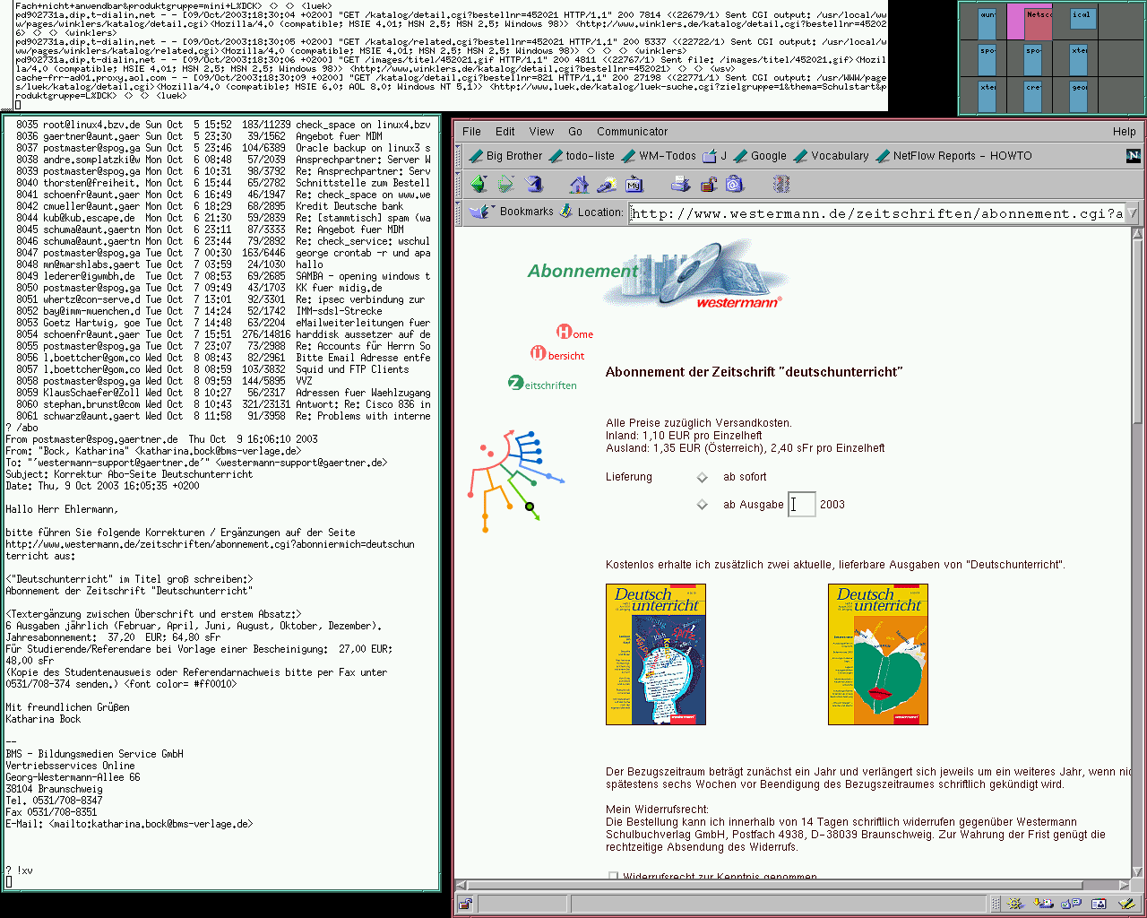Click the Stop traffic-light icon
The width and height of the screenshot is (1147, 918).
pyautogui.click(x=780, y=184)
